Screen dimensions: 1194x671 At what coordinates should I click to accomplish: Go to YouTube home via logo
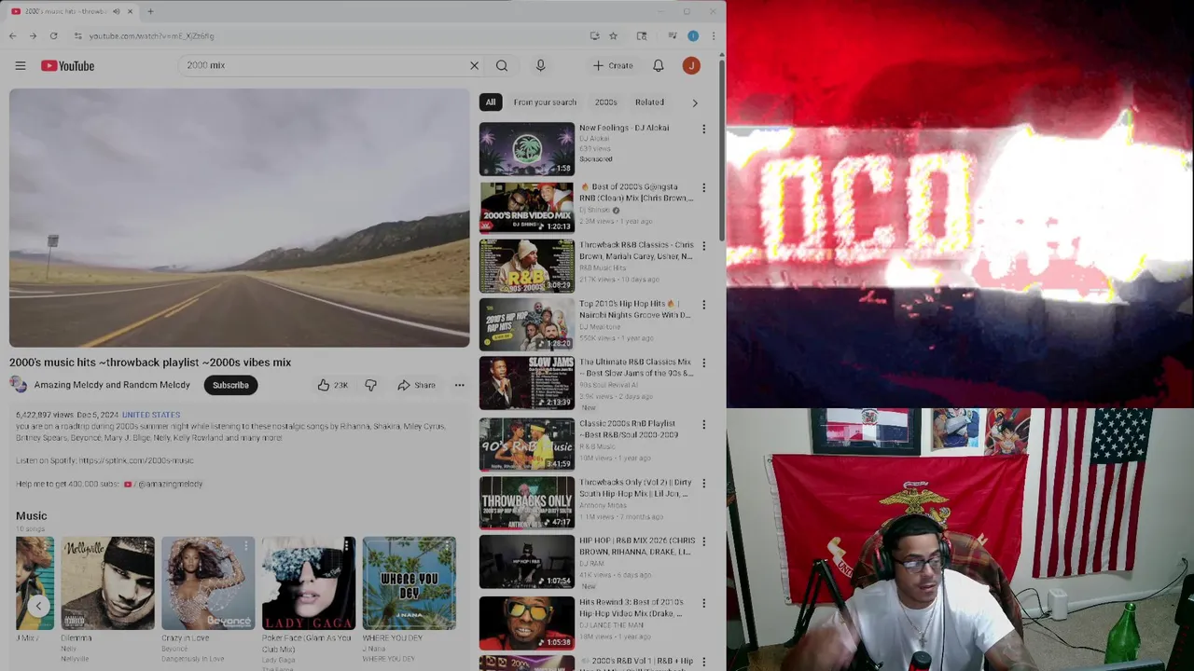pyautogui.click(x=67, y=65)
